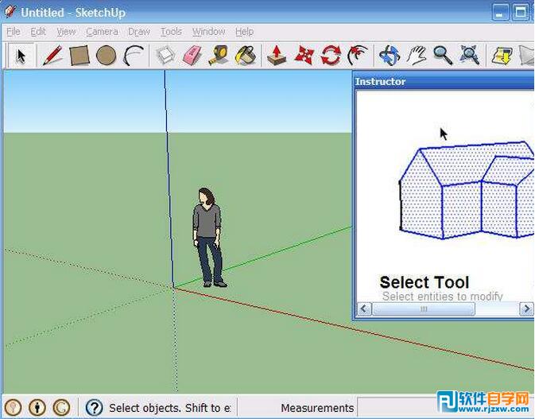The height and width of the screenshot is (419, 535).
Task: Click the Make Component icon
Action: click(166, 56)
